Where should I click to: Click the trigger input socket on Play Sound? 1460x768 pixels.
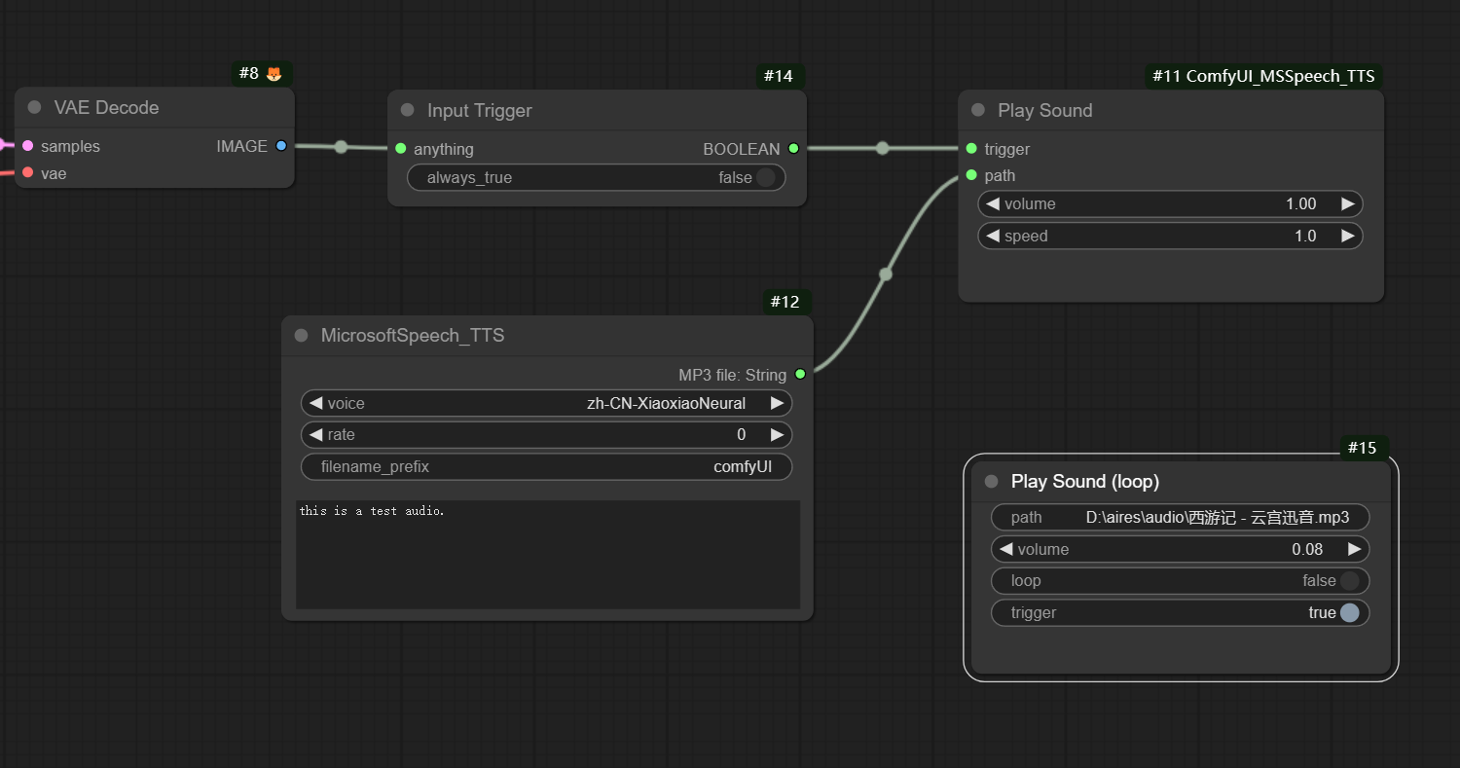971,149
